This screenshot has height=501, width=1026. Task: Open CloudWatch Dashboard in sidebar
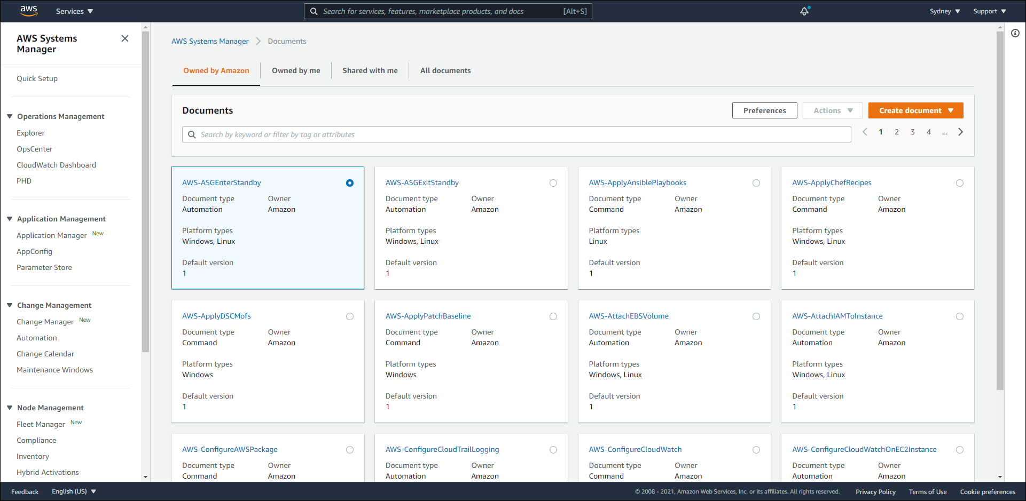point(56,165)
